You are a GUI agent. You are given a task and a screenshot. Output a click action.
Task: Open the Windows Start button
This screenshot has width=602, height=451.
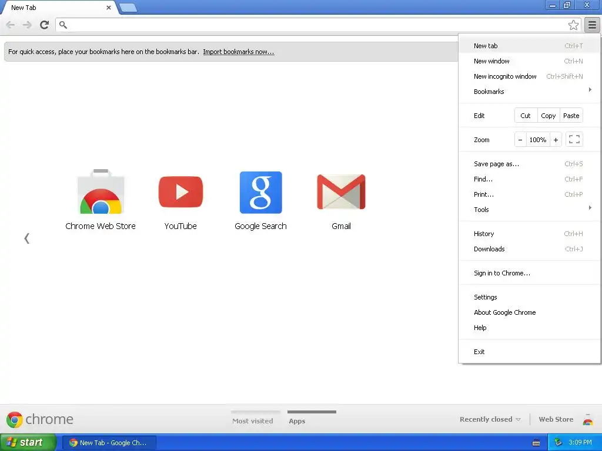28,443
